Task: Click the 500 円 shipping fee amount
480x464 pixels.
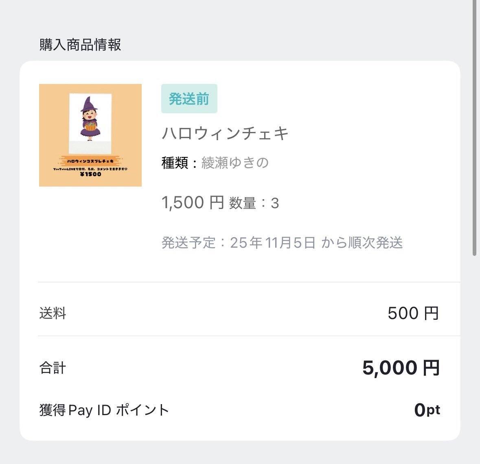Action: point(413,313)
